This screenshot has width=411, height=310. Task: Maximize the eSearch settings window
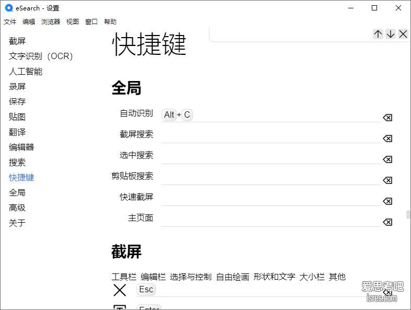374,8
